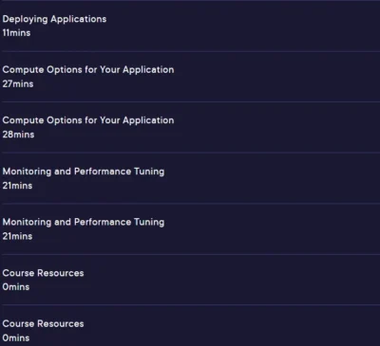The height and width of the screenshot is (346, 380).
Task: Expand the Compute Options row lasting 27mins
Action: point(190,77)
